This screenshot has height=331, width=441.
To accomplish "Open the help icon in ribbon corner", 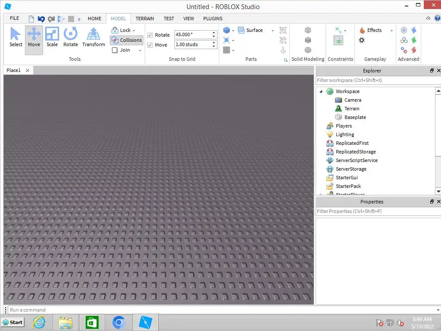I will (438, 18).
